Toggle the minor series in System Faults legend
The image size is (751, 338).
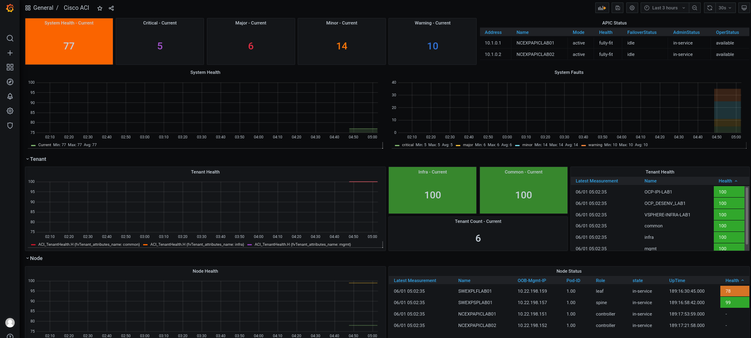click(527, 145)
